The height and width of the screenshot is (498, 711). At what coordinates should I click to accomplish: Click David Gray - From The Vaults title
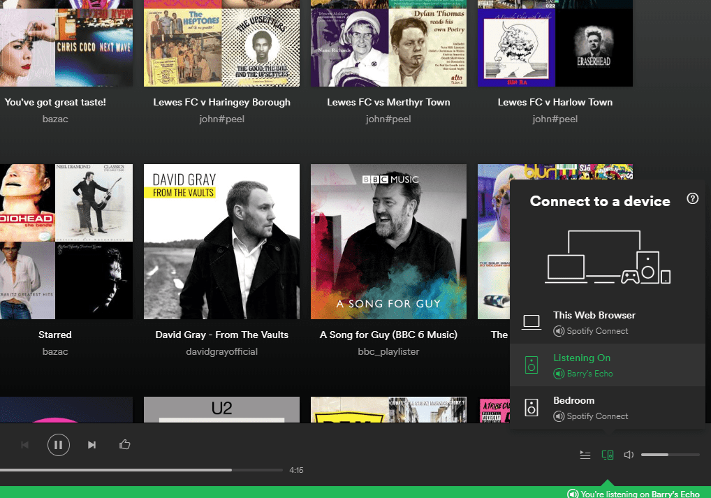click(221, 335)
